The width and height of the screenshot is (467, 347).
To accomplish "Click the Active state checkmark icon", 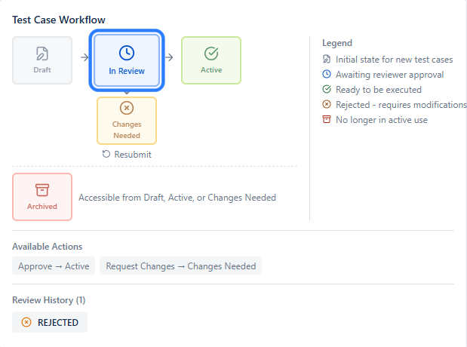I will [211, 53].
